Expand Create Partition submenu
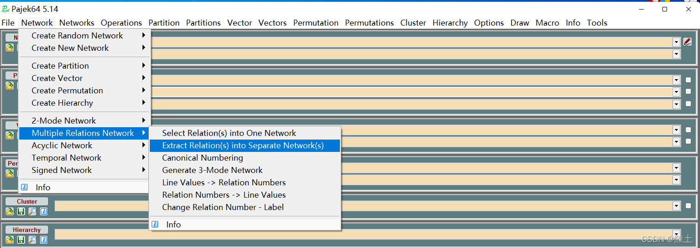Image resolution: width=700 pixels, height=248 pixels. click(x=84, y=66)
